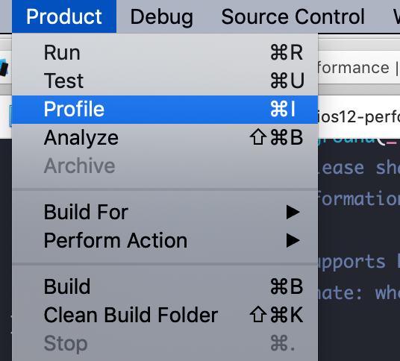Click the Command-R shortcut beside Run

tap(287, 52)
